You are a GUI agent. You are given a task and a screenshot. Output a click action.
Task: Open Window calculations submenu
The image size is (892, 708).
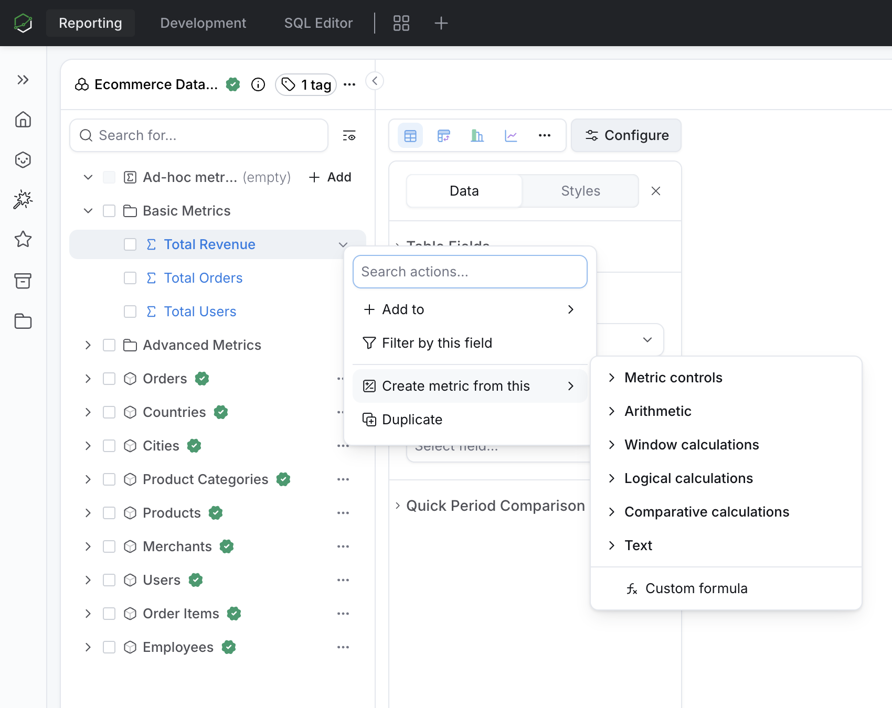click(x=726, y=445)
